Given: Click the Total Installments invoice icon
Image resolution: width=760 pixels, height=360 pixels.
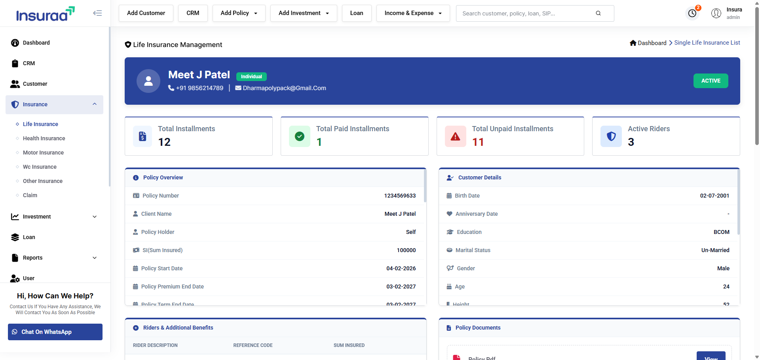Looking at the screenshot, I should click(x=142, y=136).
